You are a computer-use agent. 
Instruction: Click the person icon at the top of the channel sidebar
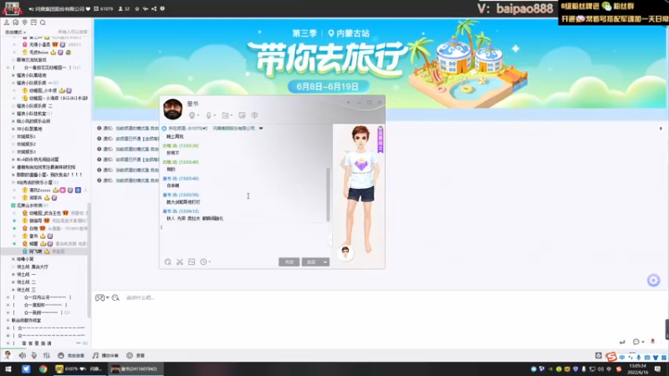tap(7, 23)
